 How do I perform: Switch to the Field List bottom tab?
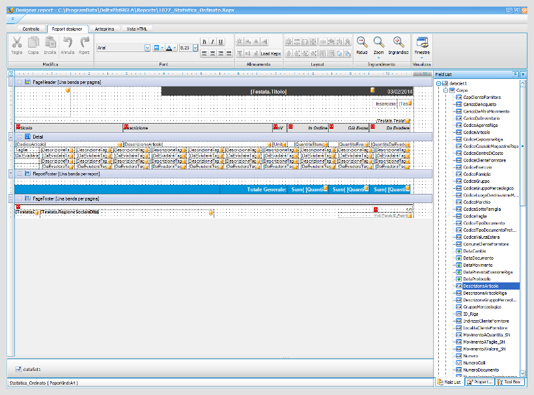[449, 382]
